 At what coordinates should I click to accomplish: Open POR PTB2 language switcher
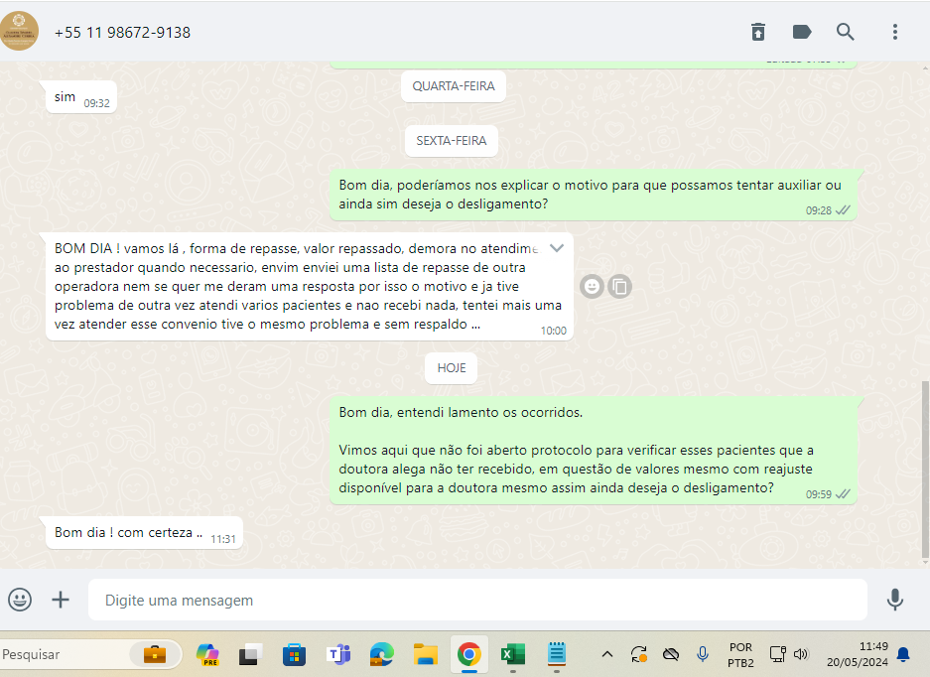tap(740, 654)
